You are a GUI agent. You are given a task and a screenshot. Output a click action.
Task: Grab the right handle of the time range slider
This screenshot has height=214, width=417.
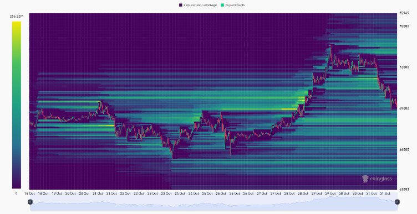(x=398, y=202)
